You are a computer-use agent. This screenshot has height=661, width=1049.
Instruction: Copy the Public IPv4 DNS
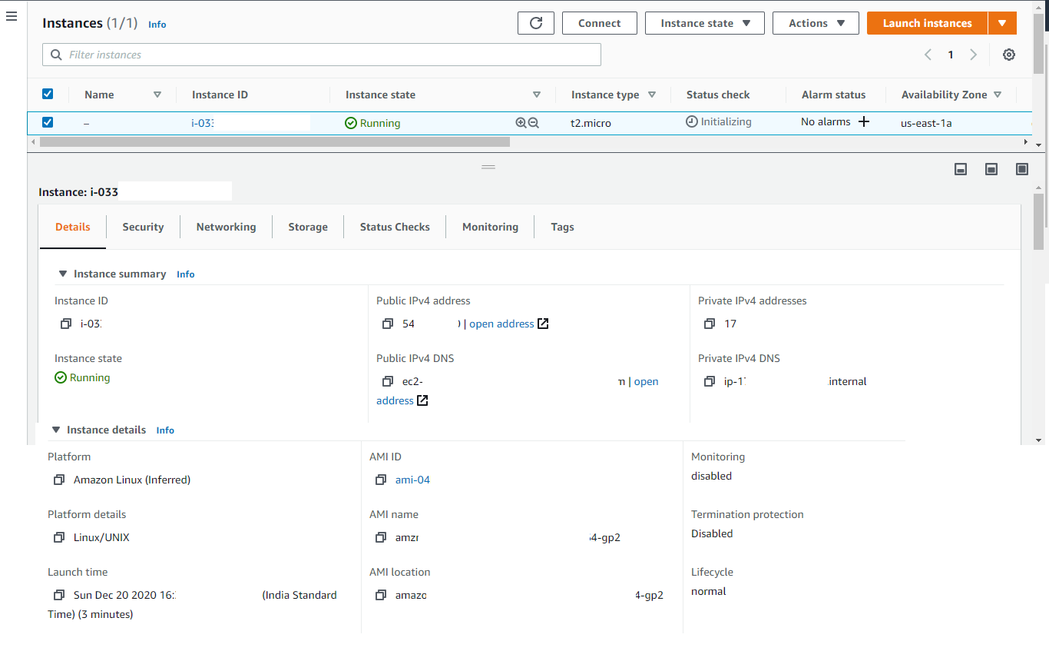coord(388,381)
